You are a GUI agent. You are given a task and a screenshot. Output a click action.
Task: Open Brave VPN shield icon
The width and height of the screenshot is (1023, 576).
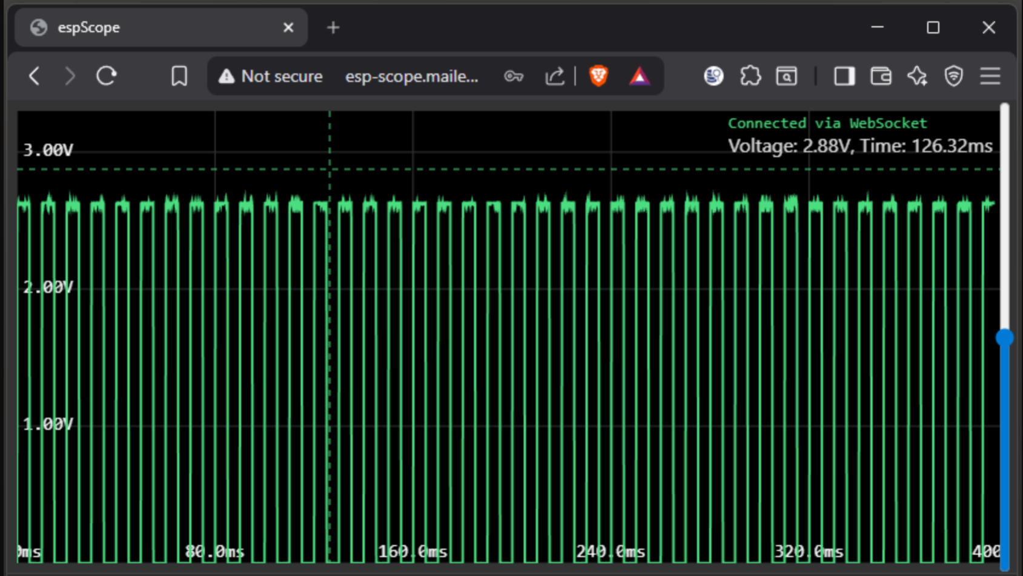click(953, 76)
